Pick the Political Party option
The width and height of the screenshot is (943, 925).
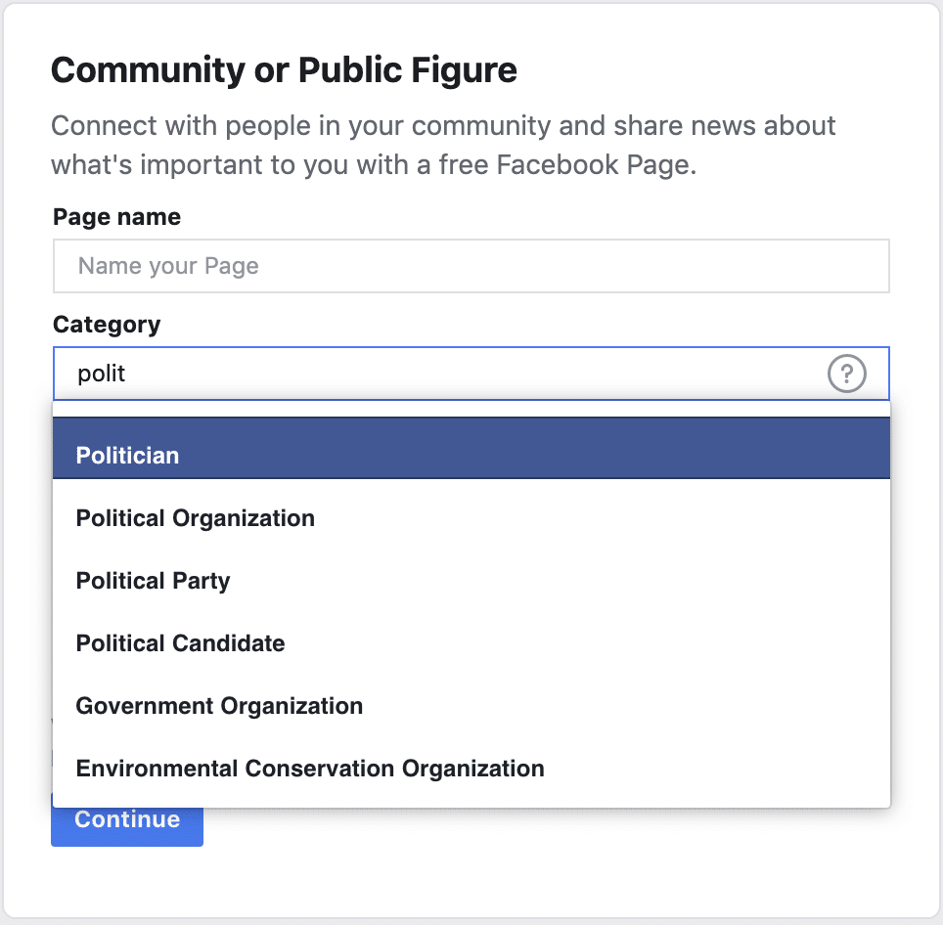(471, 581)
